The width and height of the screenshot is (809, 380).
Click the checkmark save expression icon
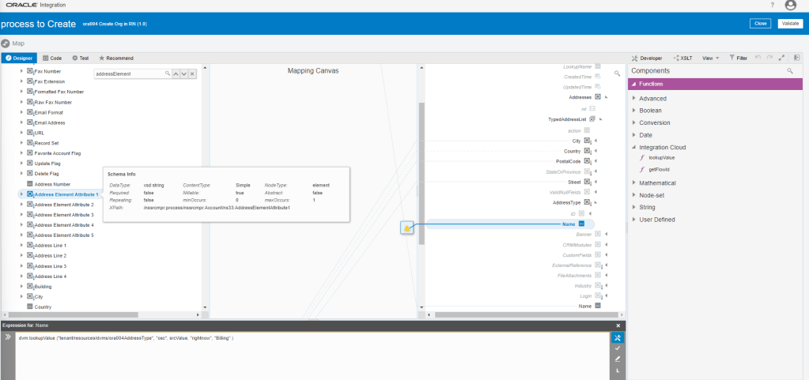(617, 348)
